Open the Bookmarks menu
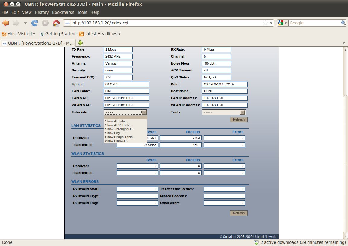 coord(63,12)
